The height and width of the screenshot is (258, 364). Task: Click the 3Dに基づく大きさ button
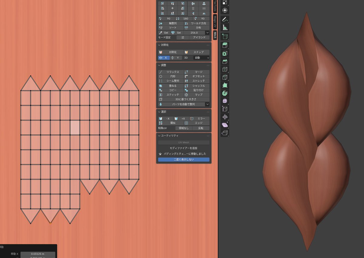(x=184, y=99)
